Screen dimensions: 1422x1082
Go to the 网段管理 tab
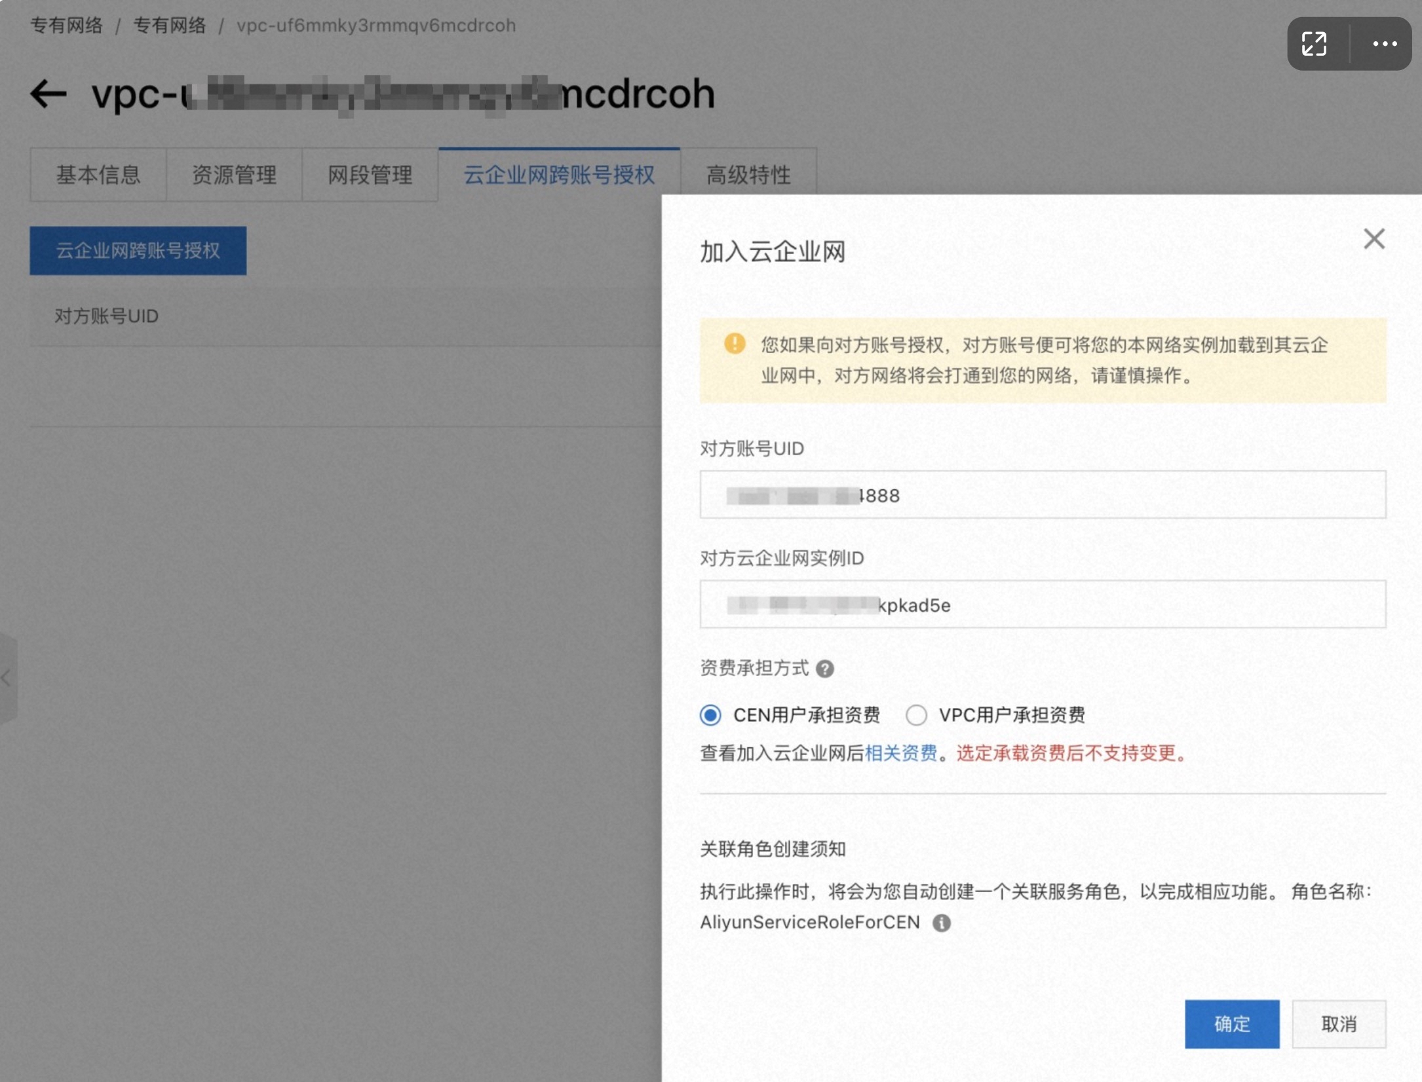[x=370, y=175]
